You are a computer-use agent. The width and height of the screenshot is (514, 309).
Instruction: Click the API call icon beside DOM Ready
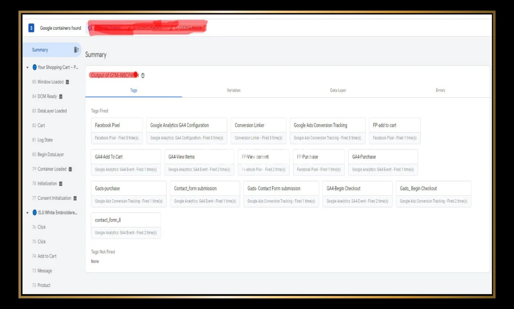[x=61, y=96]
